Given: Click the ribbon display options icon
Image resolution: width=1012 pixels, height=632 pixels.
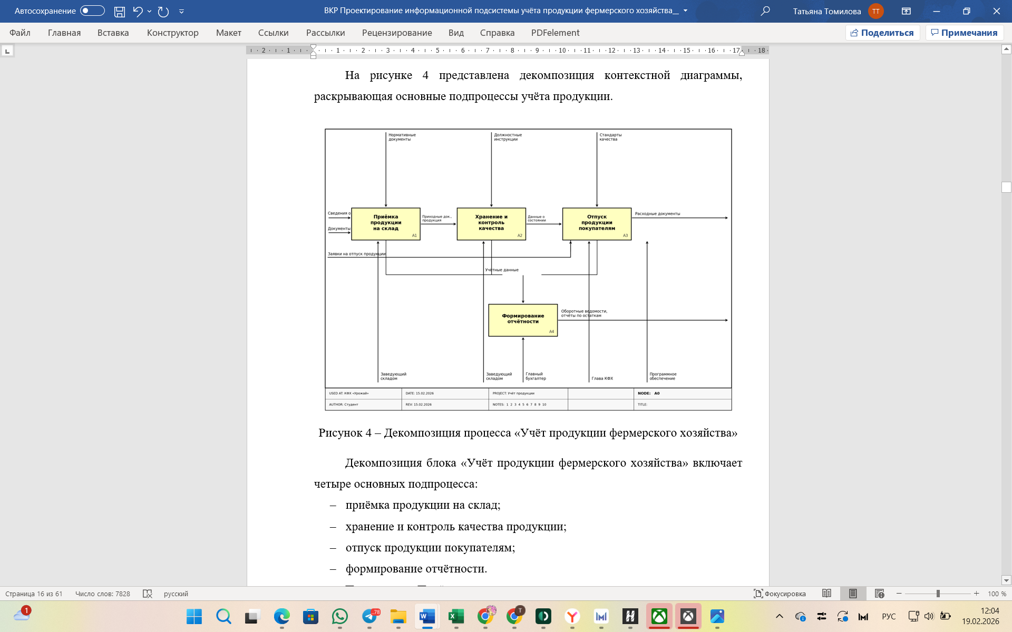Looking at the screenshot, I should pyautogui.click(x=906, y=11).
